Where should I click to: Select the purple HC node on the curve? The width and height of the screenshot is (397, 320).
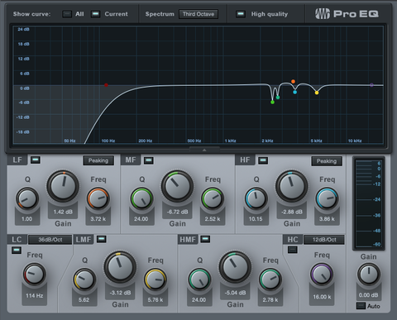pyautogui.click(x=371, y=85)
